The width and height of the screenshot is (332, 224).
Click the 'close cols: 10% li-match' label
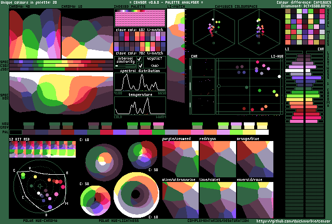140,30
